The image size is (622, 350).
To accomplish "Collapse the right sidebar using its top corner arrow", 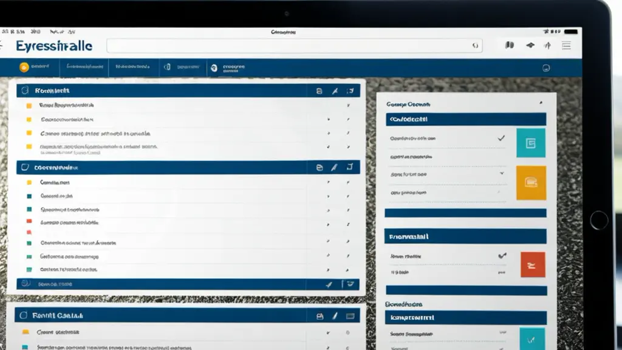I will pyautogui.click(x=541, y=103).
